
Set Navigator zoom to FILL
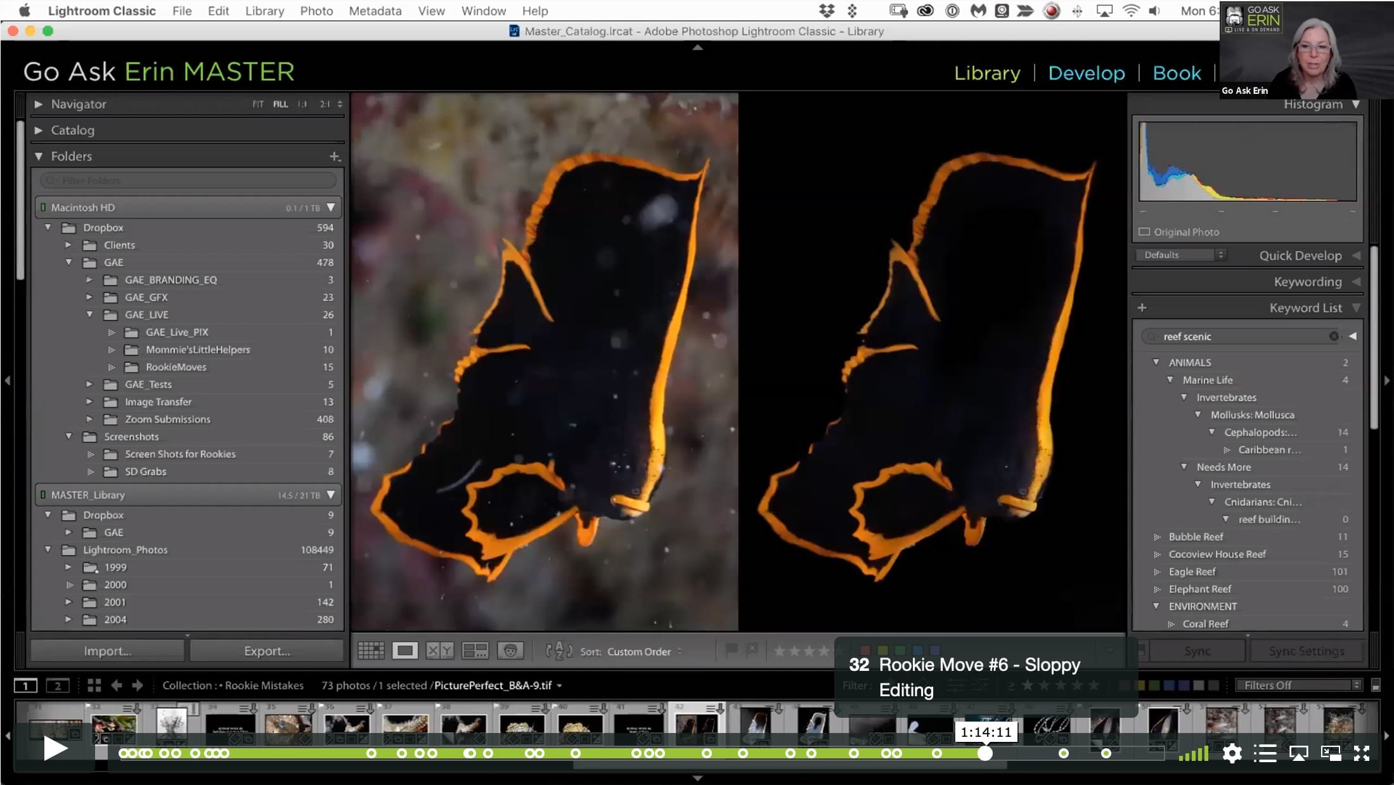(280, 104)
